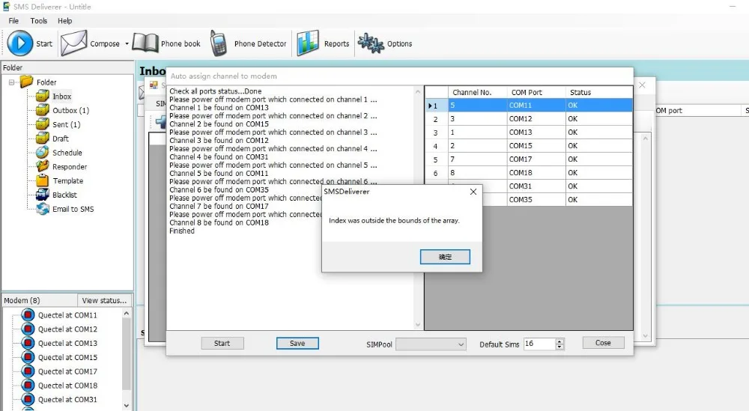Screen dimensions: 749x411
Task: Click Start in auto assign dialog
Action: coord(222,343)
